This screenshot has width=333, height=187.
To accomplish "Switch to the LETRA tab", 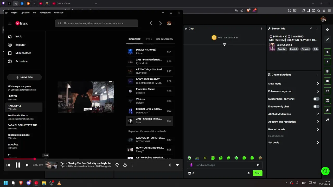I will point(148,39).
